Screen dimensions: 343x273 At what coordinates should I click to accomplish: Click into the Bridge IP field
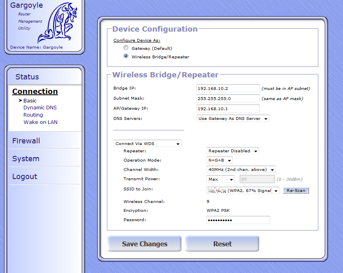click(x=228, y=88)
